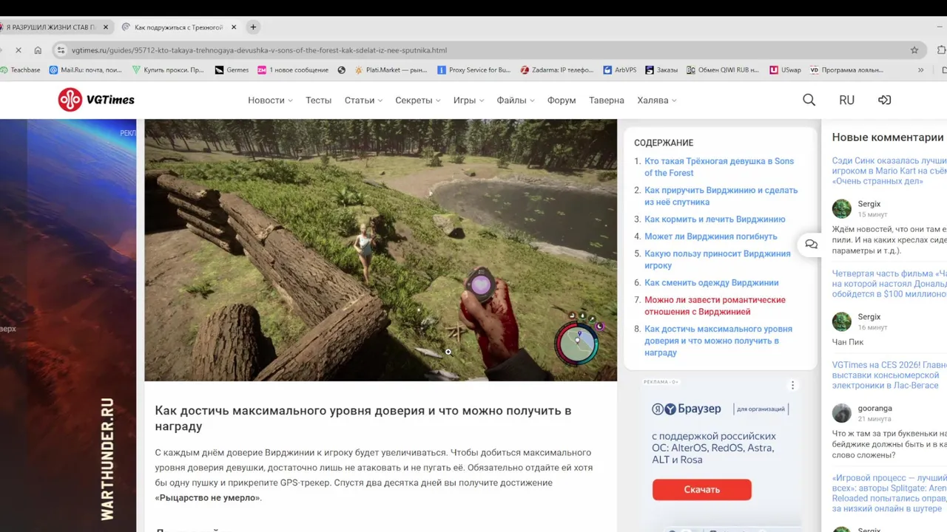
Task: Go to 'Как кормить и лечить Вирджинию'
Action: point(715,219)
